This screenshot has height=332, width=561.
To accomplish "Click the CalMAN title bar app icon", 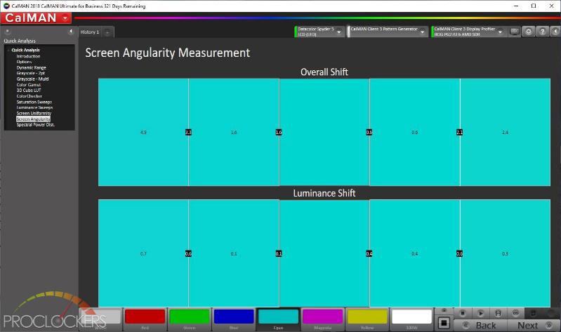I will click(6, 6).
